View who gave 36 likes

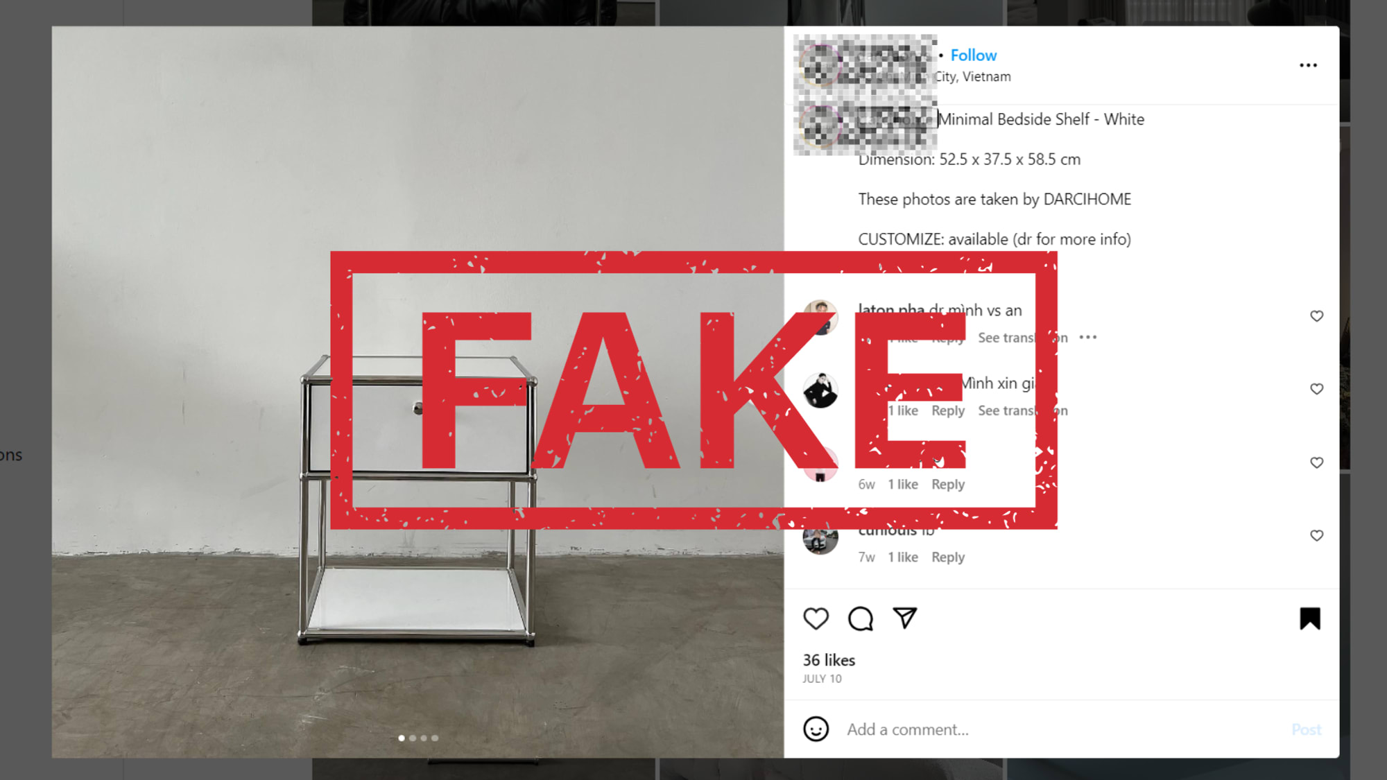829,660
